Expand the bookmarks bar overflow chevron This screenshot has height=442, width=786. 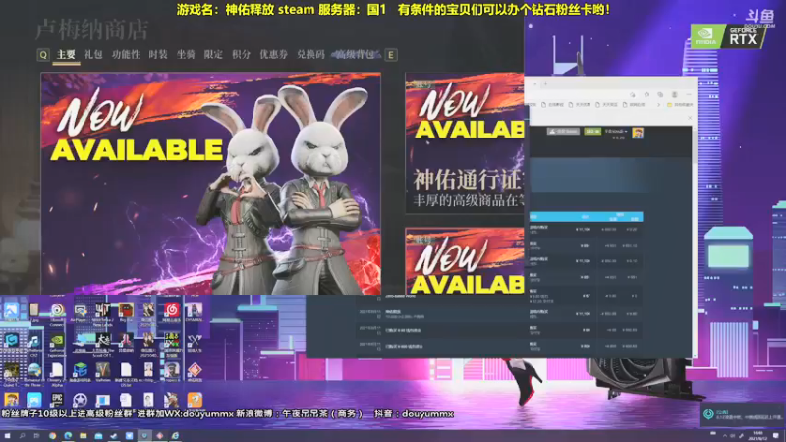point(658,105)
